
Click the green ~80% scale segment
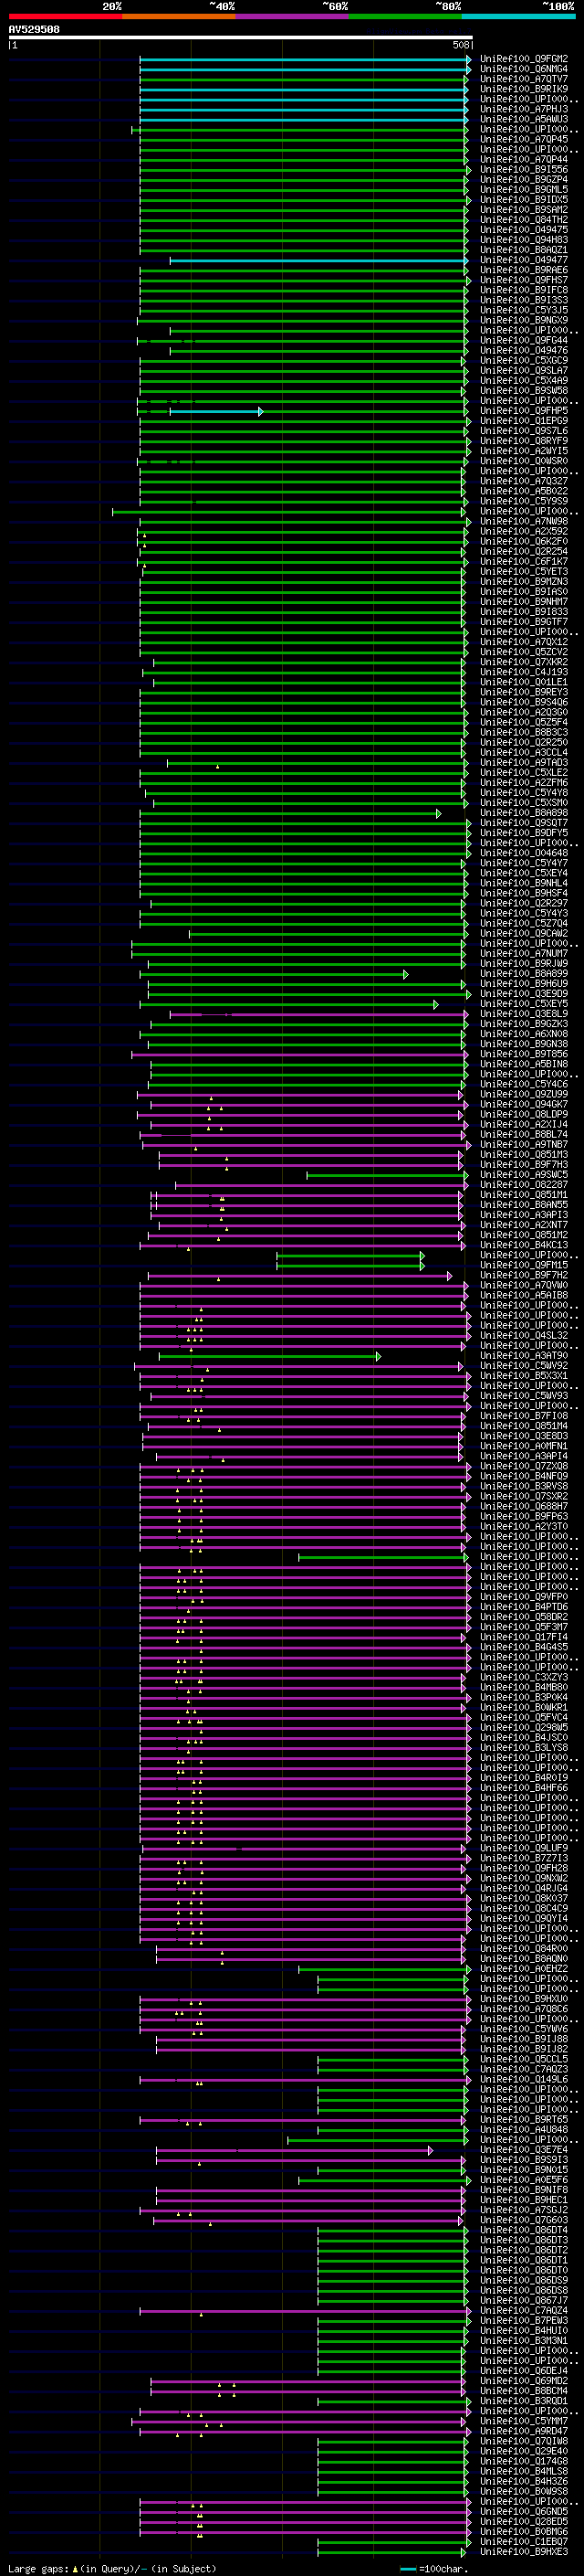(405, 17)
